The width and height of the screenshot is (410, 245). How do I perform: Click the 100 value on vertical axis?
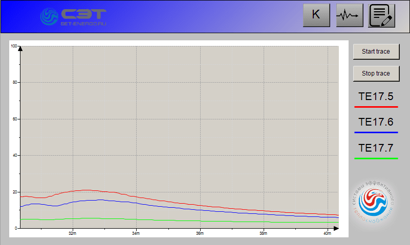tap(14, 46)
